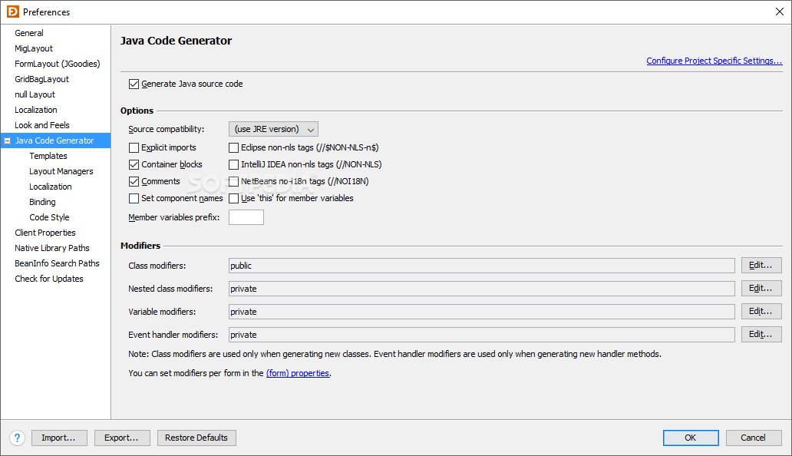Click Restore Defaults button
The width and height of the screenshot is (792, 456).
point(196,438)
